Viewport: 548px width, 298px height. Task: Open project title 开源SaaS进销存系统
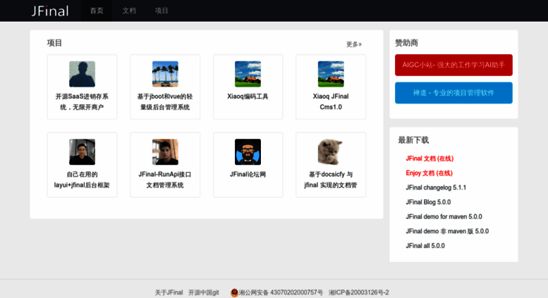point(82,101)
